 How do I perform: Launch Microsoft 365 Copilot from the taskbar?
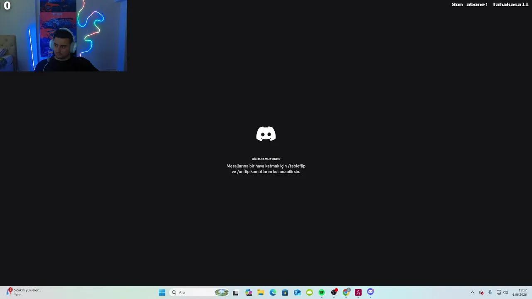249,292
